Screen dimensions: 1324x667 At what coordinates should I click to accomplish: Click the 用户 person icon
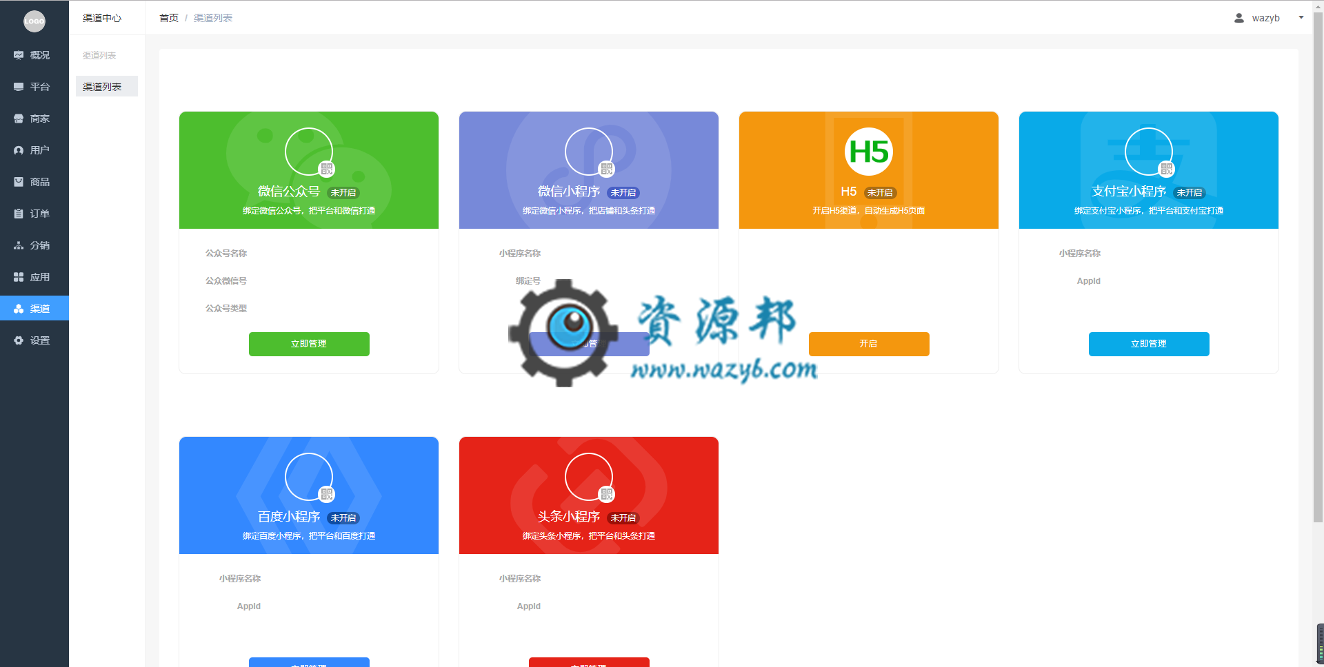[x=19, y=150]
